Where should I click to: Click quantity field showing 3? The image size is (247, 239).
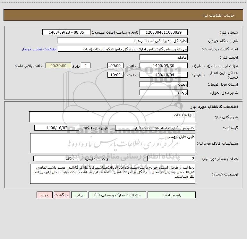point(171,159)
